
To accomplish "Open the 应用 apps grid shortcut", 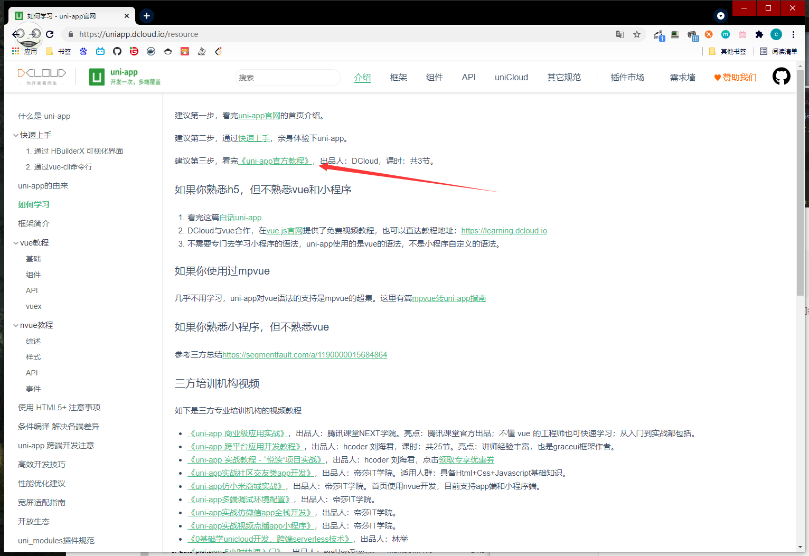I will coord(15,51).
